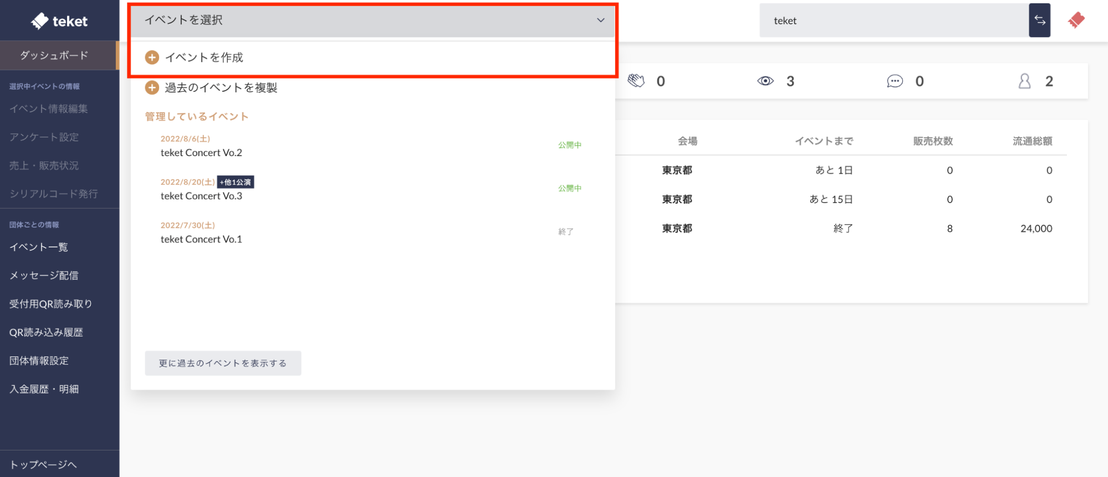Viewport: 1108px width, 477px height.
Task: Click the 会場 column header
Action: click(687, 141)
